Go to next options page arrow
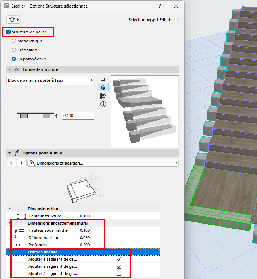Screen dimensions: 257x279 coord(22,163)
